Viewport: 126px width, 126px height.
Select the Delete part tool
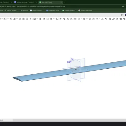pos(60,19)
